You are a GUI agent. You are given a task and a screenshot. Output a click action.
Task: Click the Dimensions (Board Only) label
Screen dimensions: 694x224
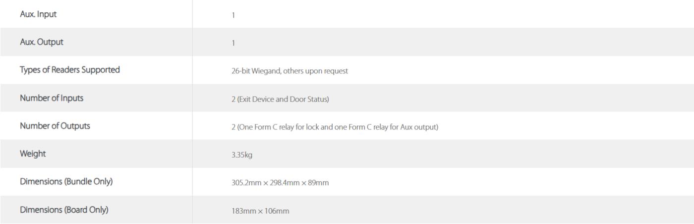tap(64, 209)
